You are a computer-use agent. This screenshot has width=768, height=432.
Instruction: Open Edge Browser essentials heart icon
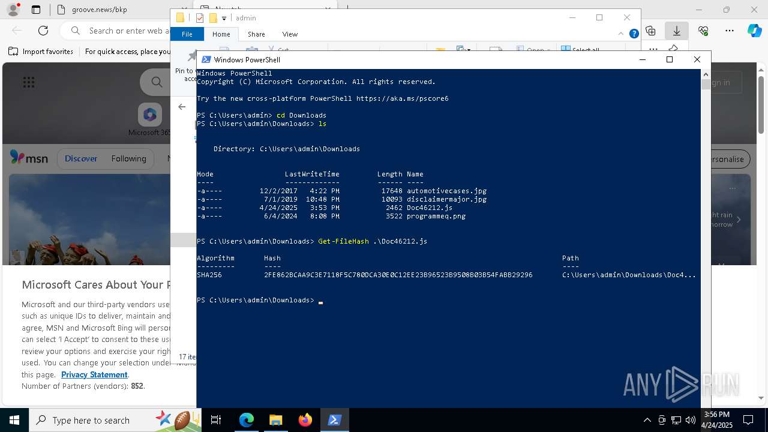703,31
